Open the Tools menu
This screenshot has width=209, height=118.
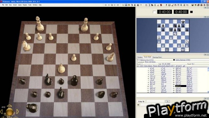click(30, 5)
